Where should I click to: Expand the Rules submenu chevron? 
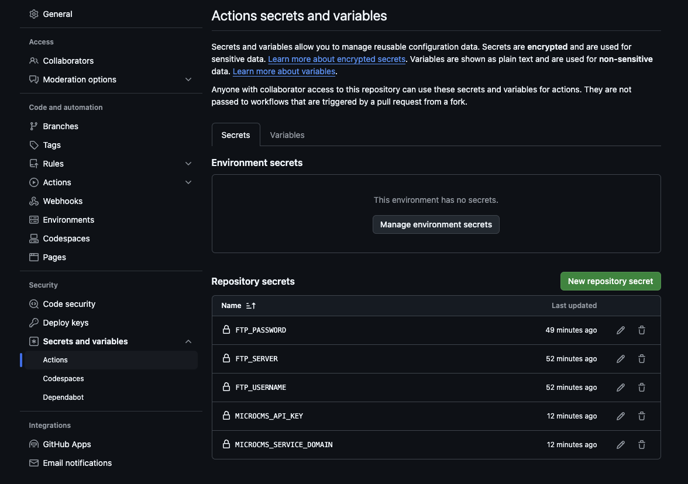point(188,164)
